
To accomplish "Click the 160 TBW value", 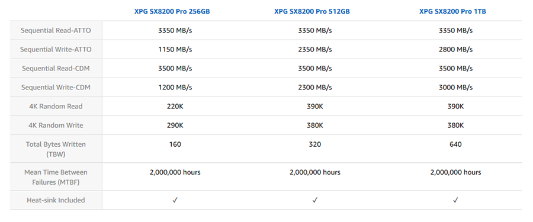I will (175, 144).
